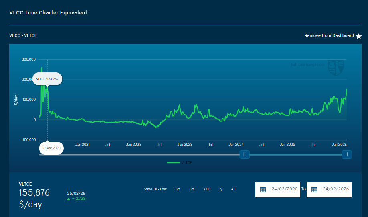Select the 3m time range
Screen dimensions: 368x217
click(x=178, y=189)
